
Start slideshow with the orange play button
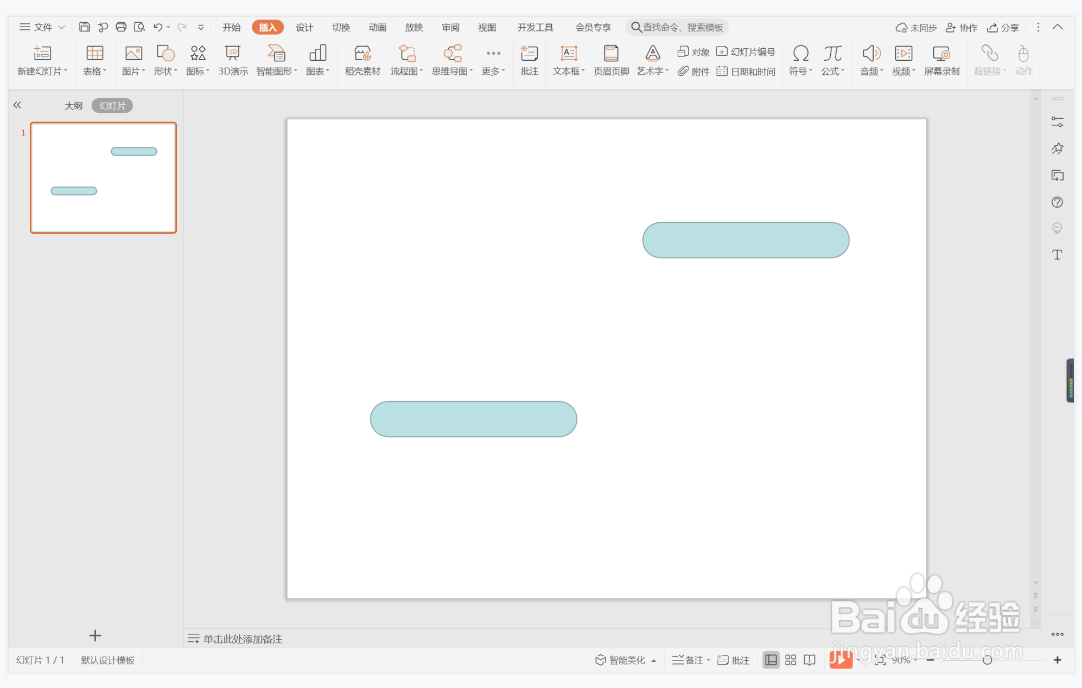click(840, 660)
